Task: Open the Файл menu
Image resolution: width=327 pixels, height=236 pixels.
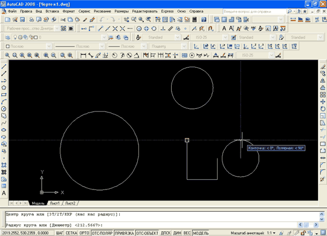Action: tap(12, 11)
